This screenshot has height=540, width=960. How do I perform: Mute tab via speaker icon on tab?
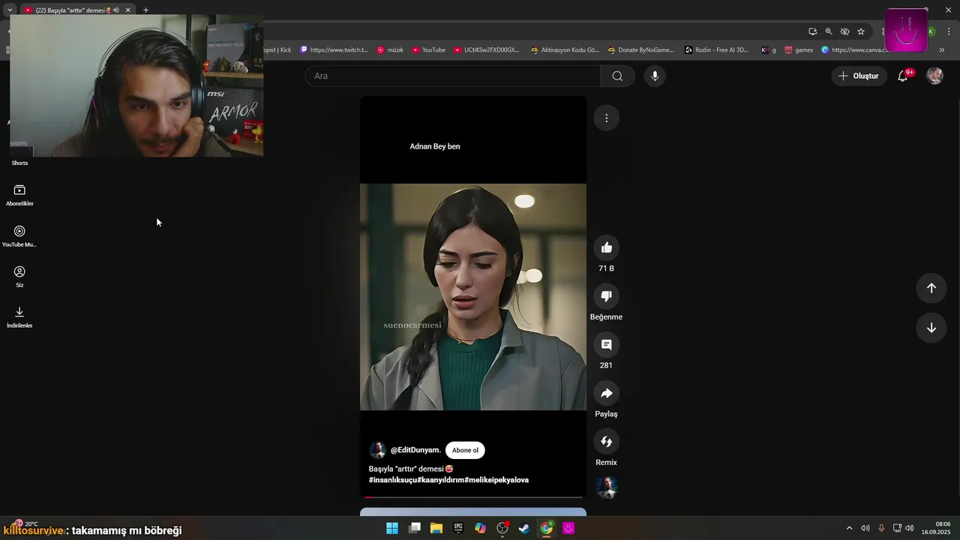116,10
